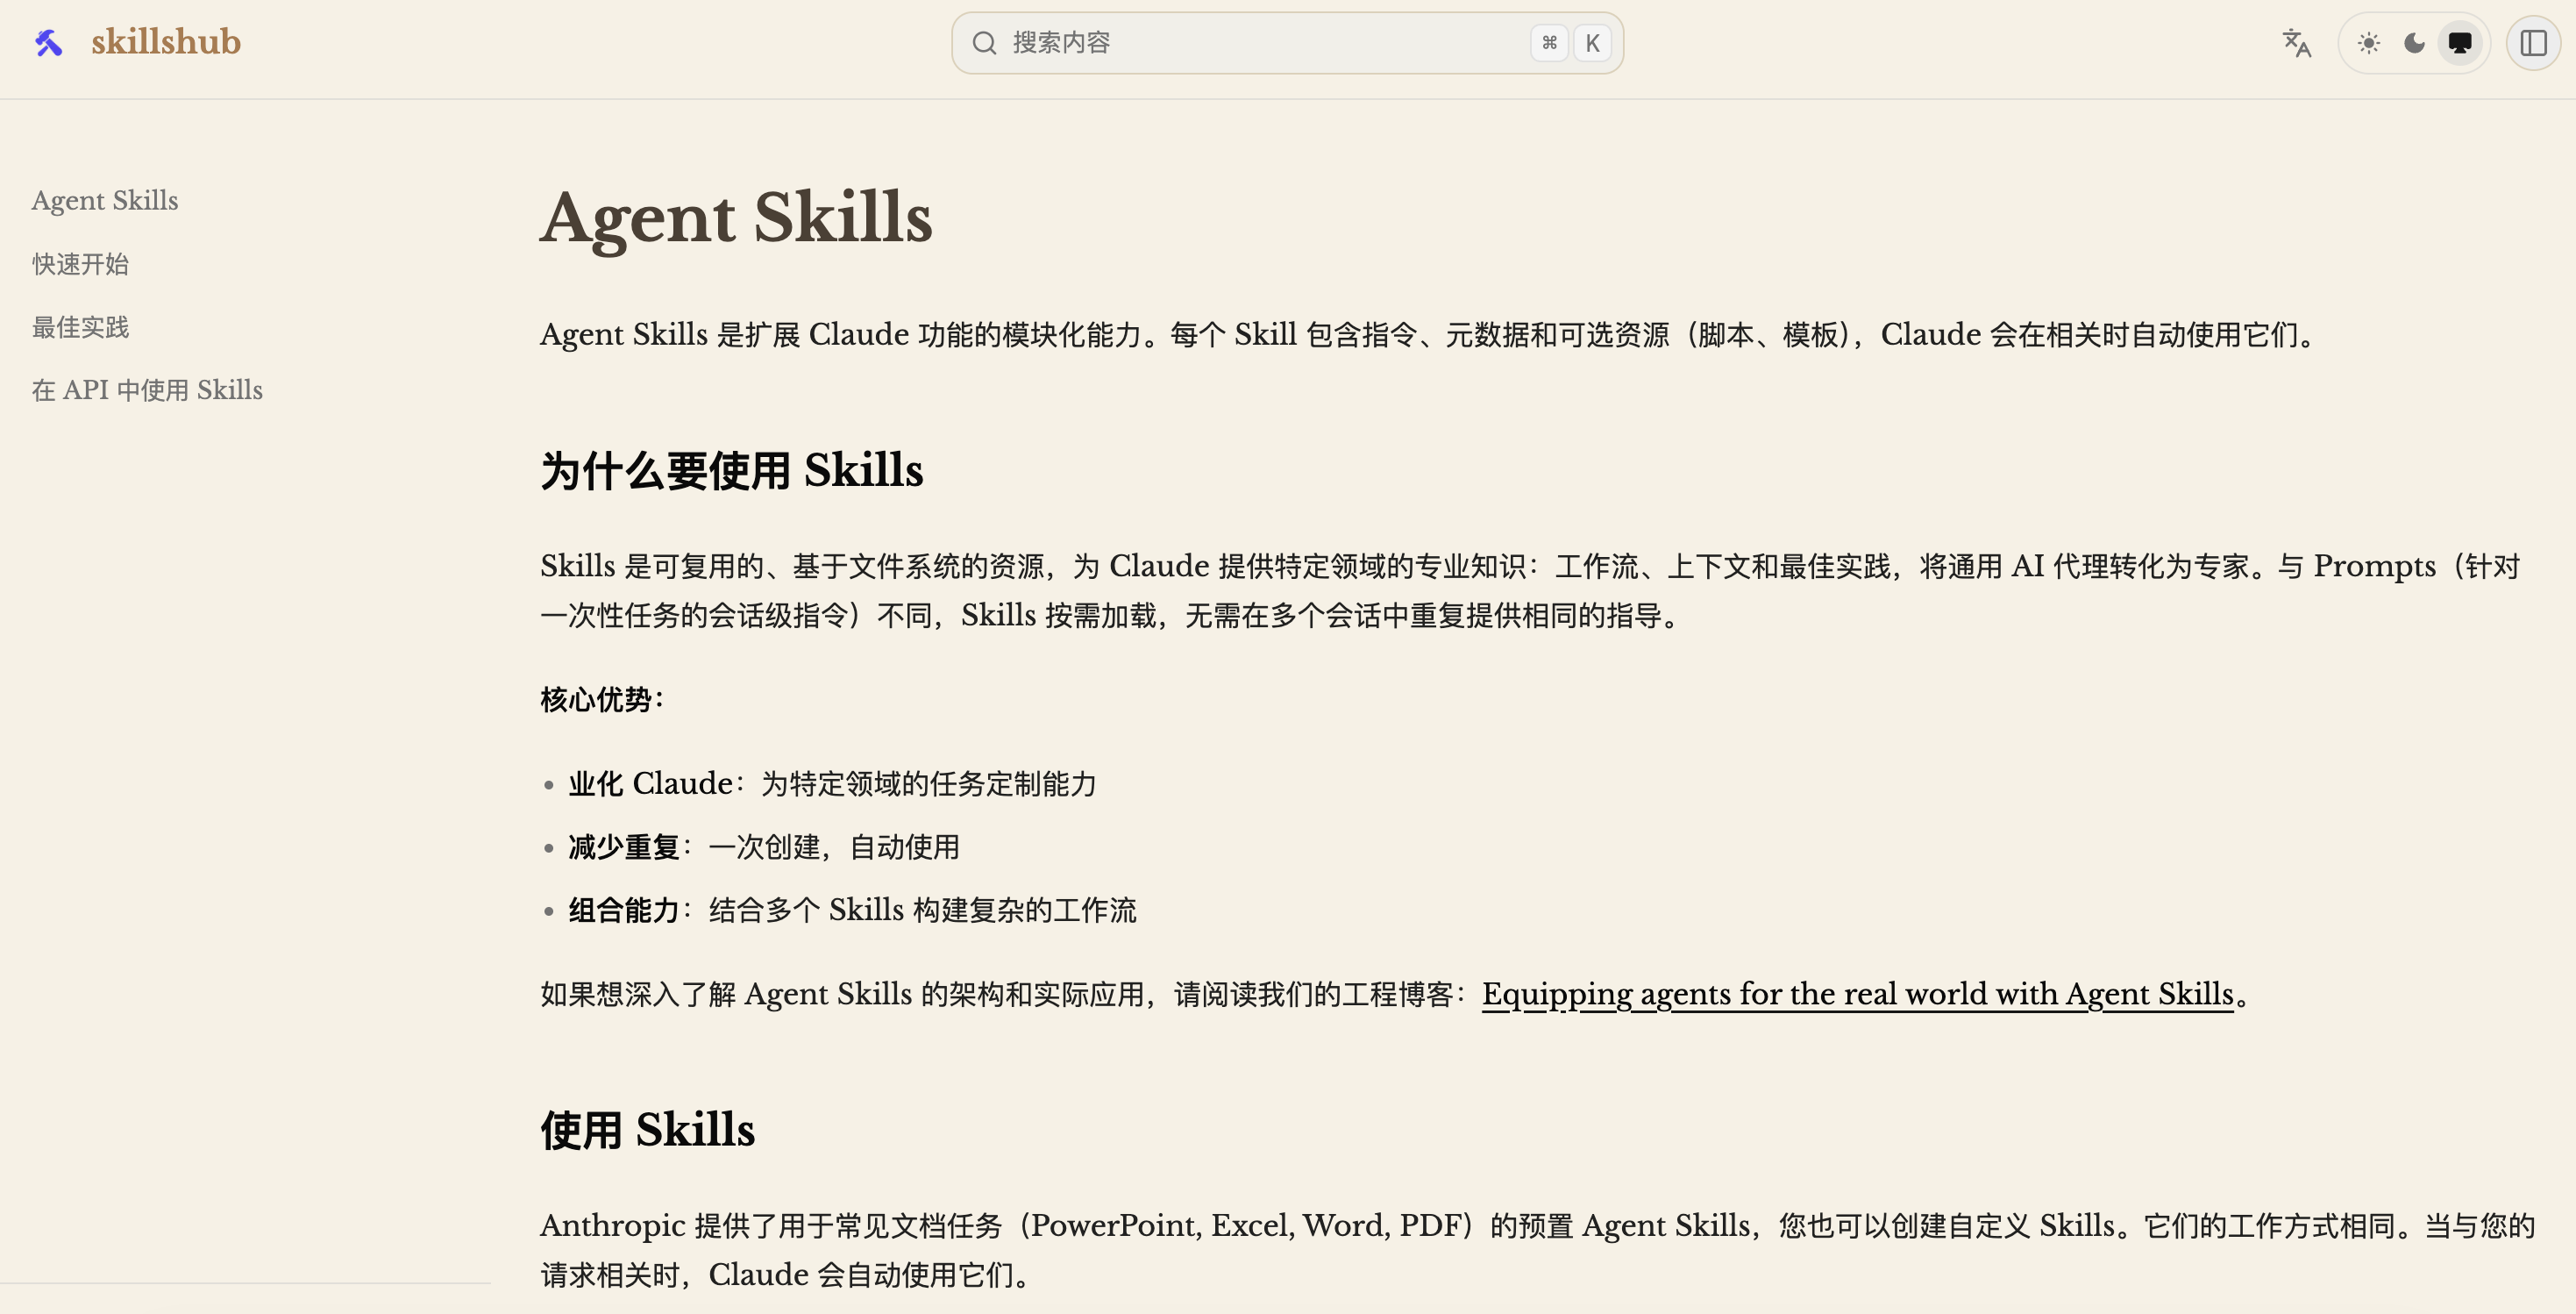Open 最佳实践 from the navigation
2576x1314 pixels.
click(x=80, y=327)
